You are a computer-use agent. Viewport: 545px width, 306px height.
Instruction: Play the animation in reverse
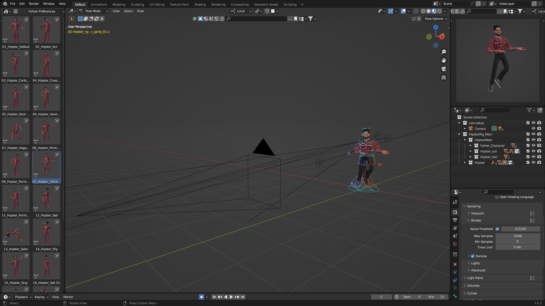click(226, 297)
